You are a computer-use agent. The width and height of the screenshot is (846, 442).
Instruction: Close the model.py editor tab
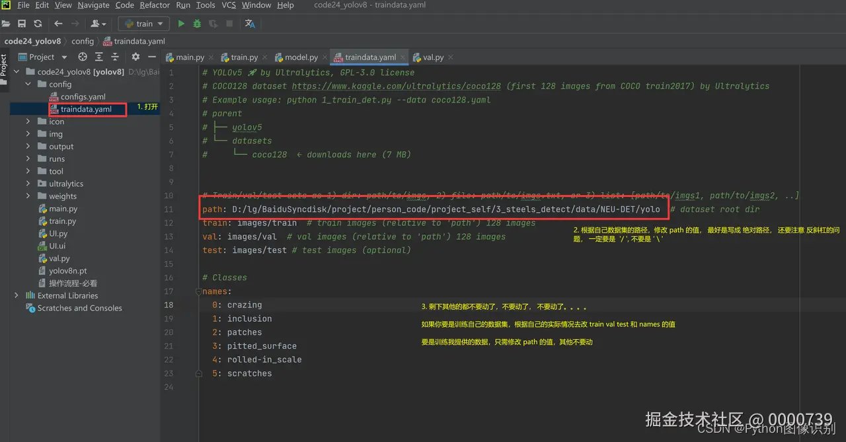[325, 57]
